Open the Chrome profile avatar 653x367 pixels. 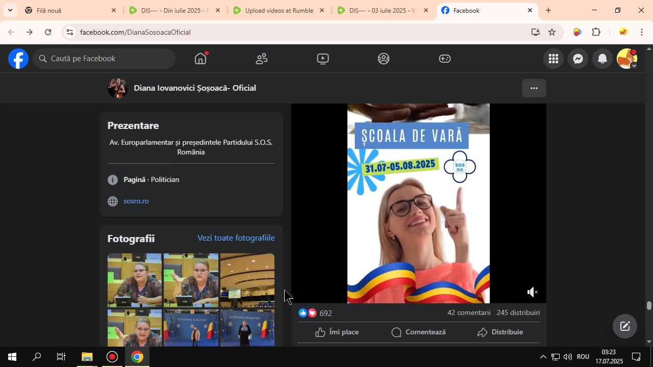pos(623,32)
